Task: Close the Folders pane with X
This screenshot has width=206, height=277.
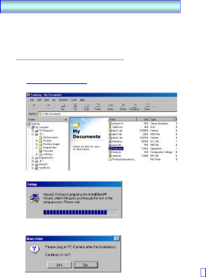Action: (65, 120)
